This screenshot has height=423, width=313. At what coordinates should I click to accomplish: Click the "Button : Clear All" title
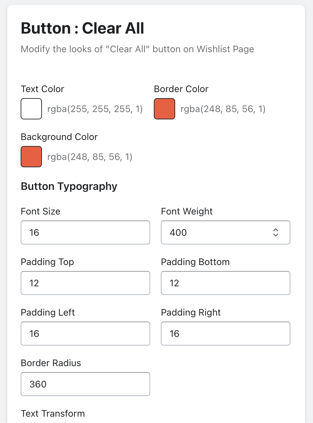pos(83,29)
